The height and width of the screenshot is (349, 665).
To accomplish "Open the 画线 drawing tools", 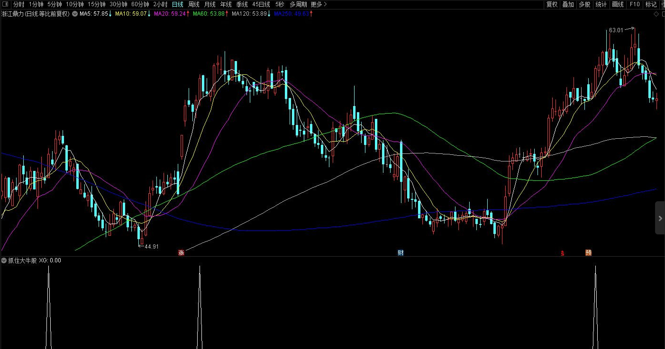I will coord(618,4).
